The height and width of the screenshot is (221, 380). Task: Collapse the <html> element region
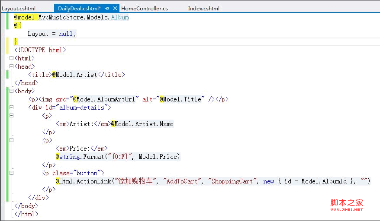click(x=12, y=58)
